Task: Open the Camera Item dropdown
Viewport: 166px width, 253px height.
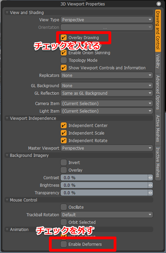Action: (x=107, y=103)
